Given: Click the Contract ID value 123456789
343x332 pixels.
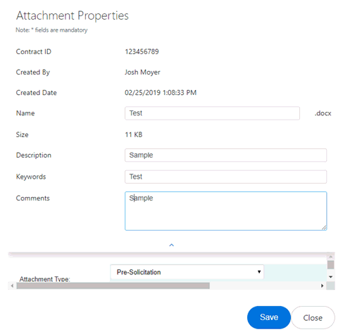Looking at the screenshot, I should click(x=142, y=51).
